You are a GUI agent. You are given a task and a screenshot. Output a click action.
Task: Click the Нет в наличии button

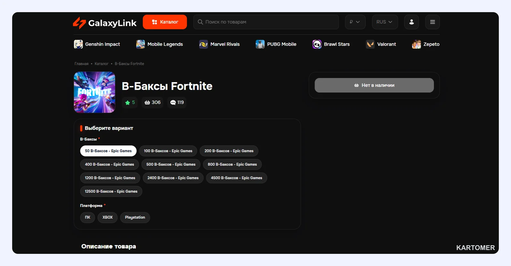(x=374, y=85)
